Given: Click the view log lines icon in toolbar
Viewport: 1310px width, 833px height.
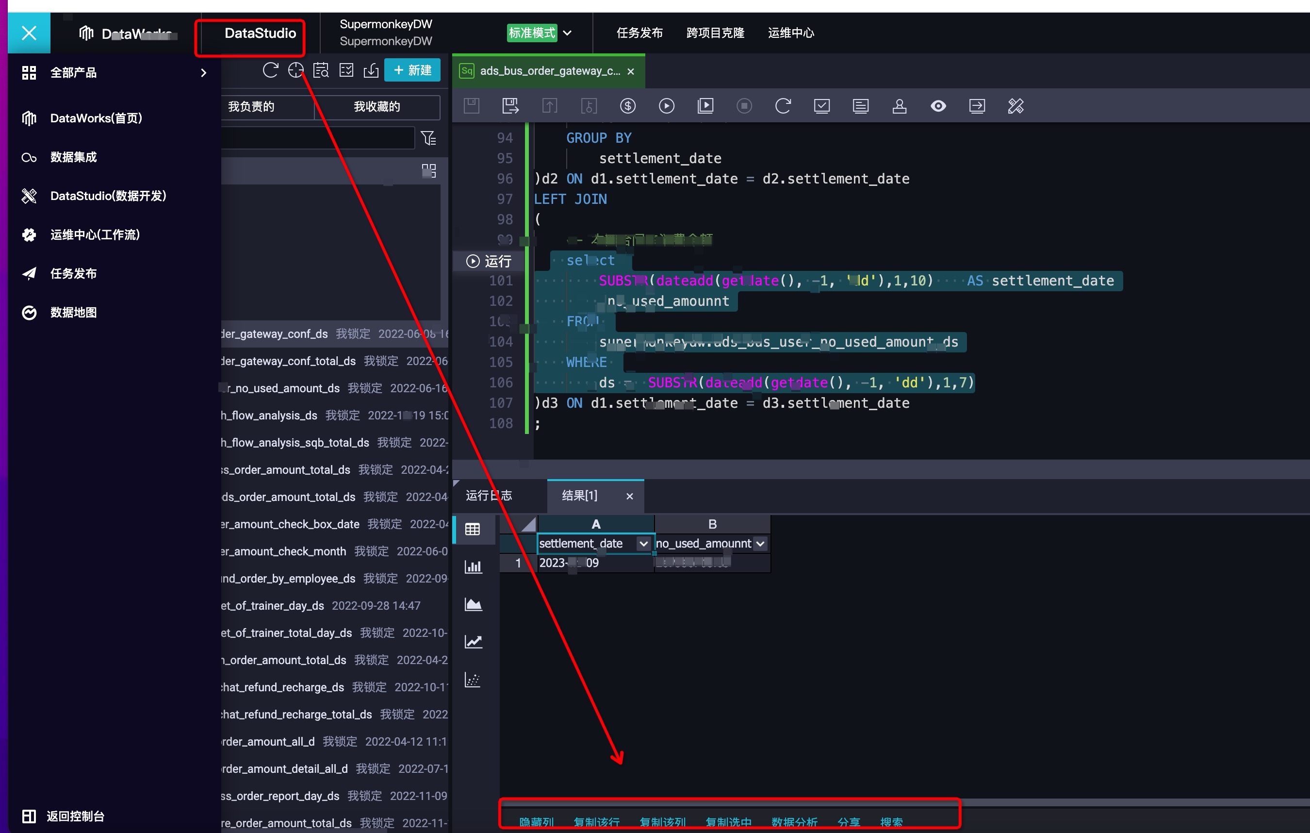Looking at the screenshot, I should (x=861, y=106).
